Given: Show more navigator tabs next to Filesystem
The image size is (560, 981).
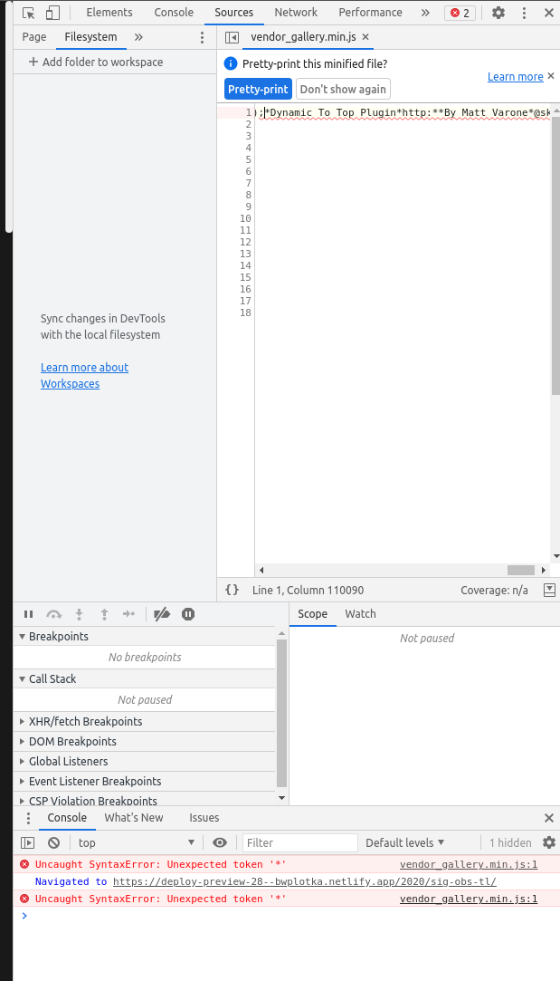Looking at the screenshot, I should pos(138,37).
